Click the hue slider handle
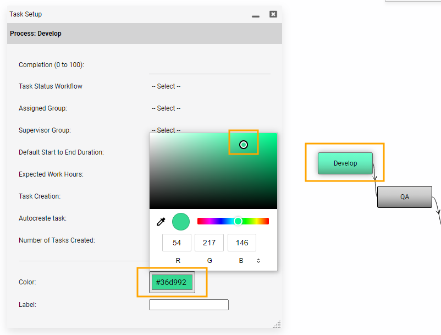Screen dimensions: 441x335 [x=238, y=221]
